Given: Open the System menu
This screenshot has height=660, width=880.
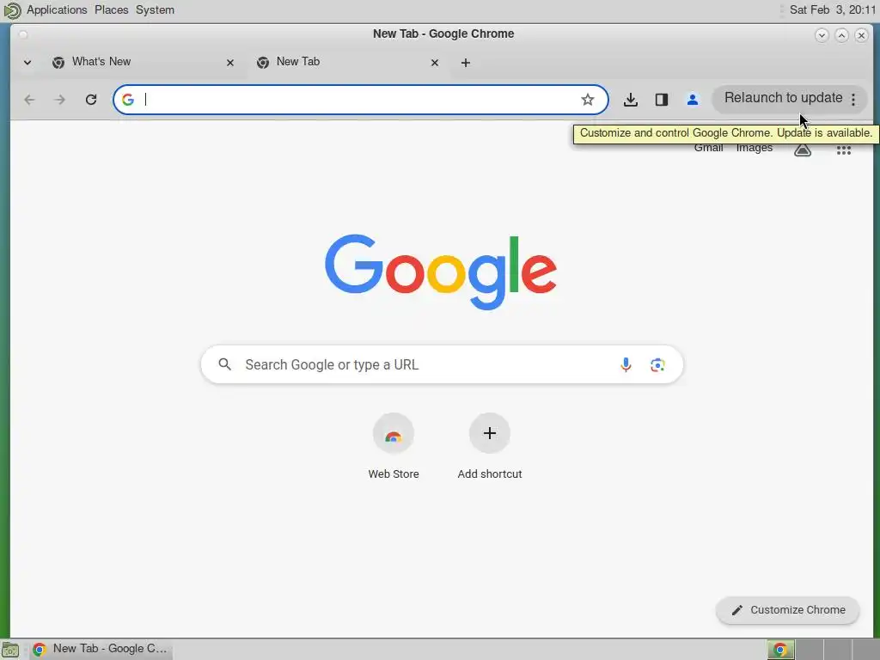Looking at the screenshot, I should pyautogui.click(x=155, y=10).
